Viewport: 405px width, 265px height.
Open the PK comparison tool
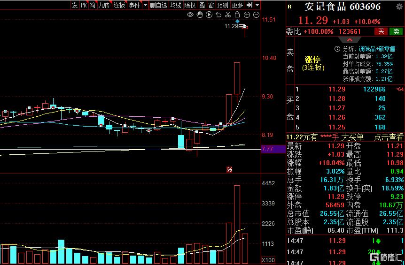click(x=84, y=5)
